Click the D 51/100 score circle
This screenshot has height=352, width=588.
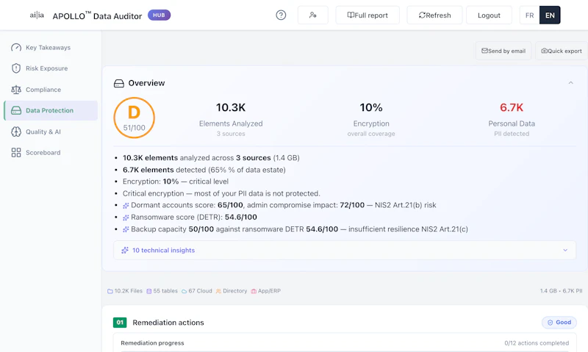135,118
